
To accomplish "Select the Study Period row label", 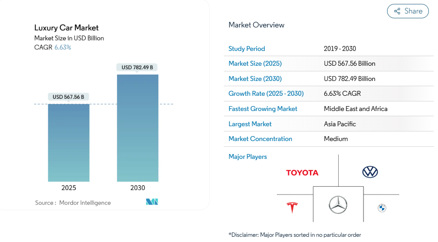I will tap(246, 49).
